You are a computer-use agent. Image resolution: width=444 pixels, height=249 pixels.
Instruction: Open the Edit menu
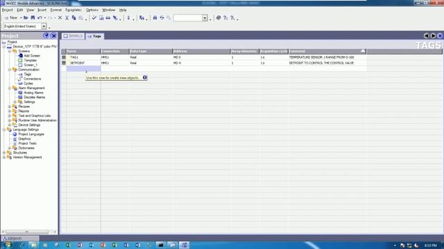coord(20,10)
